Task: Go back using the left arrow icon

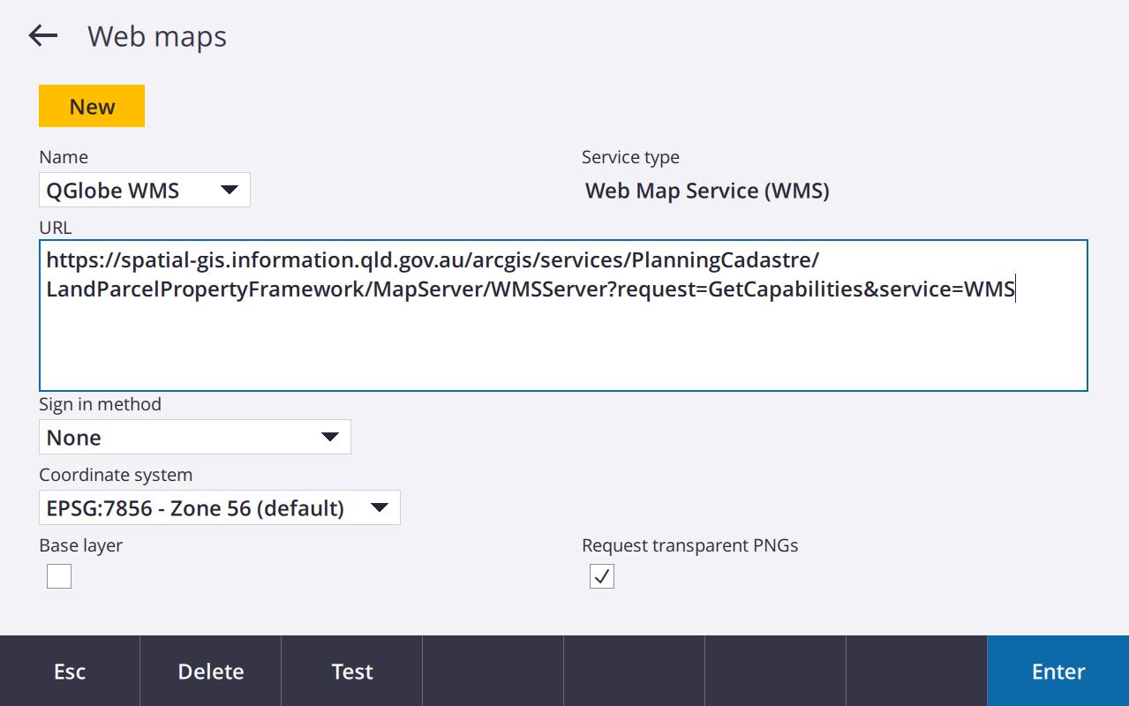Action: pyautogui.click(x=42, y=35)
